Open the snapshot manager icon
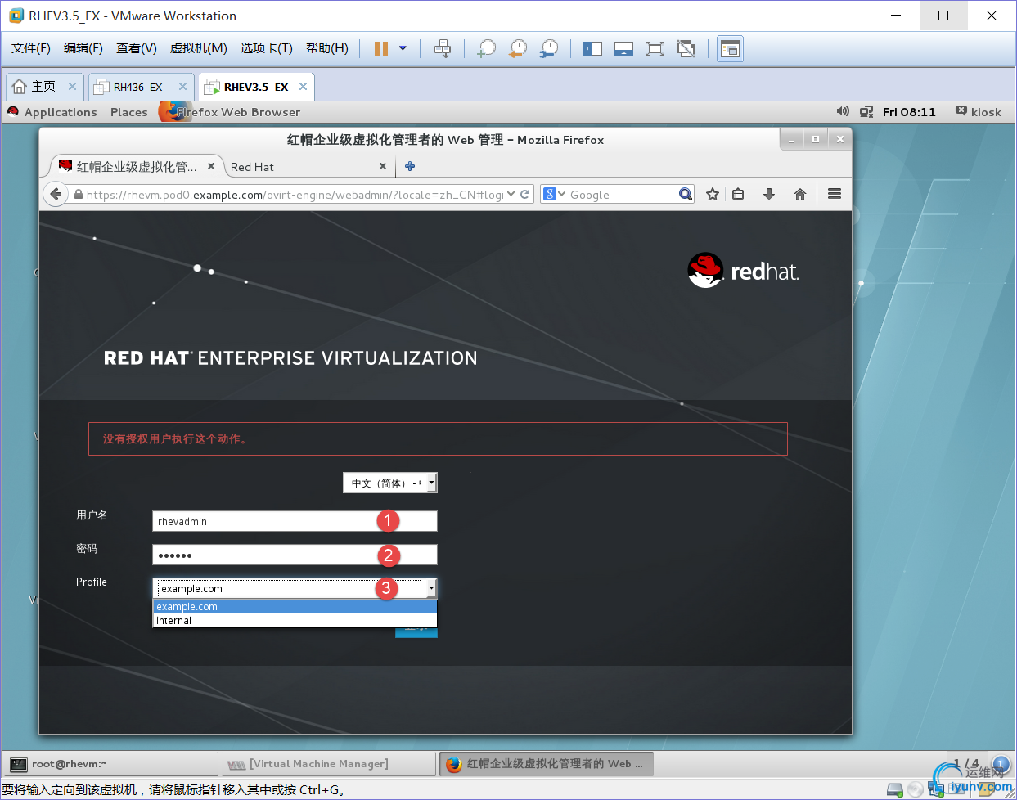Screen dimensions: 1017x800 (x=549, y=49)
